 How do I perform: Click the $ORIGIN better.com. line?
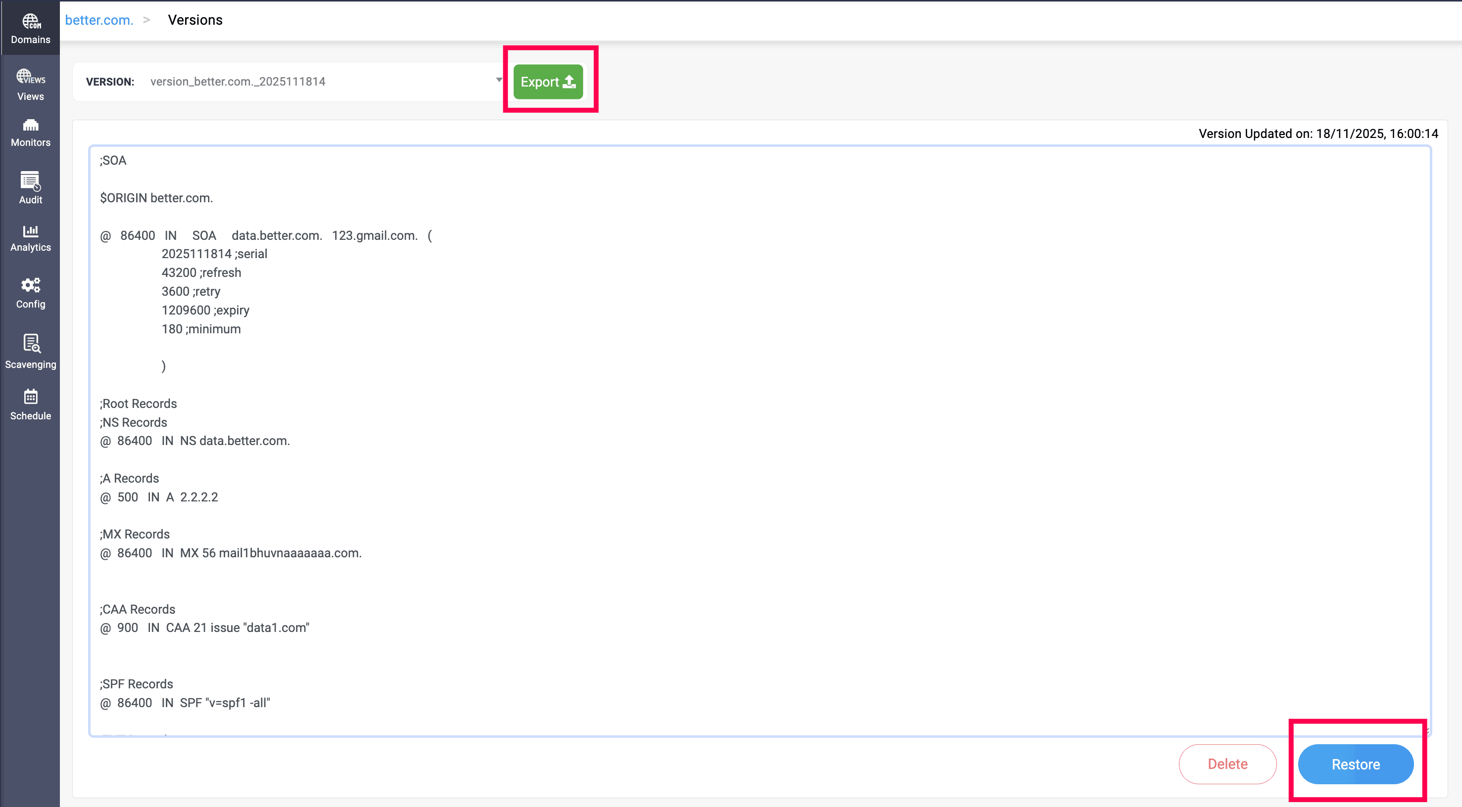pyautogui.click(x=156, y=198)
